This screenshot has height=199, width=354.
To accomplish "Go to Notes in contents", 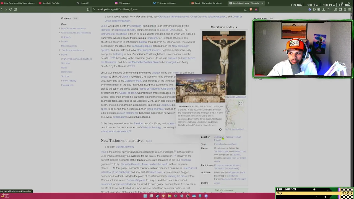I will pyautogui.click(x=64, y=67).
